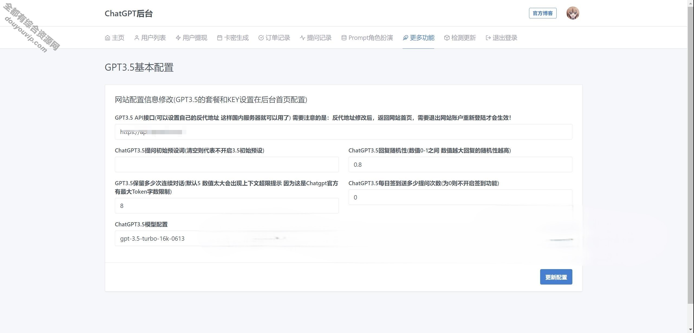This screenshot has width=694, height=333.
Task: Click the GPT3.5 API接口 label text
Action: tap(313, 117)
